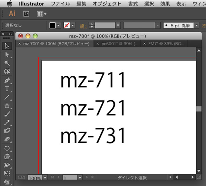Image resolution: width=206 pixels, height=186 pixels.
Task: Open the 効果 menu
Action: (x=165, y=4)
